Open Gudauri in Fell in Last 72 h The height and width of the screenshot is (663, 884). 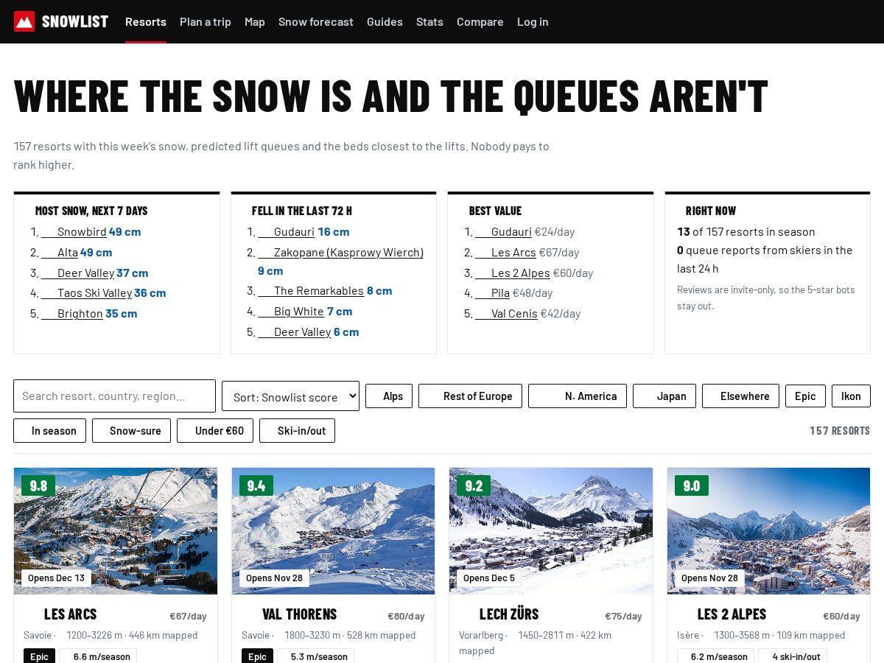pyautogui.click(x=287, y=231)
